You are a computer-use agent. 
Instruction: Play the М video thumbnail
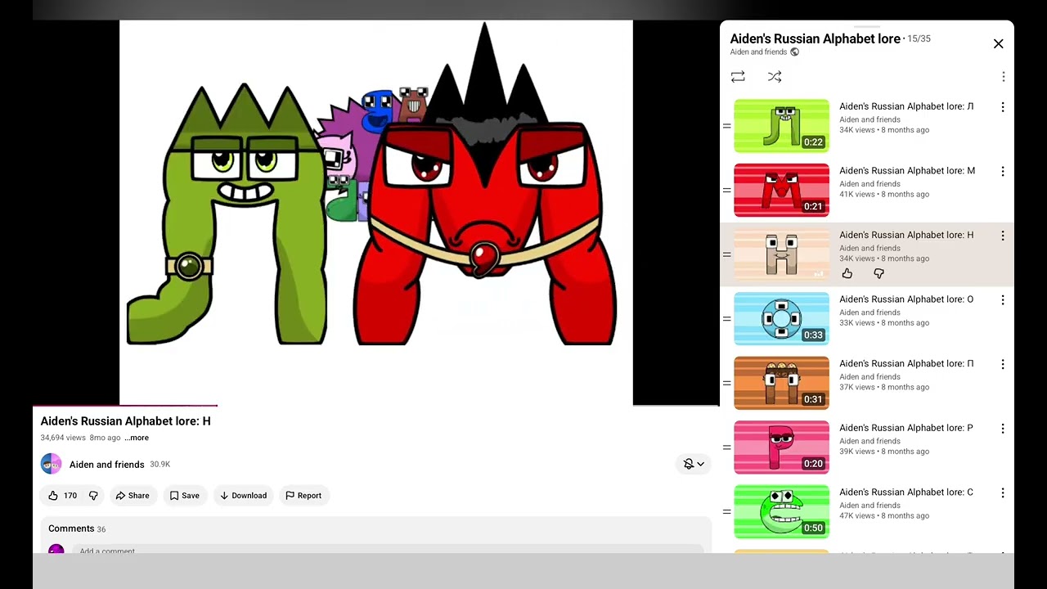tap(781, 191)
